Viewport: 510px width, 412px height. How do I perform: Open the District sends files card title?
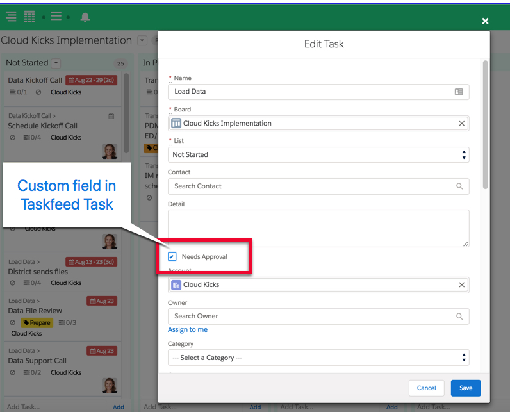click(38, 272)
